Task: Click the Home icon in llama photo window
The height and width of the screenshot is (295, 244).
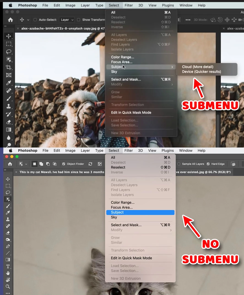Action: click(x=10, y=20)
